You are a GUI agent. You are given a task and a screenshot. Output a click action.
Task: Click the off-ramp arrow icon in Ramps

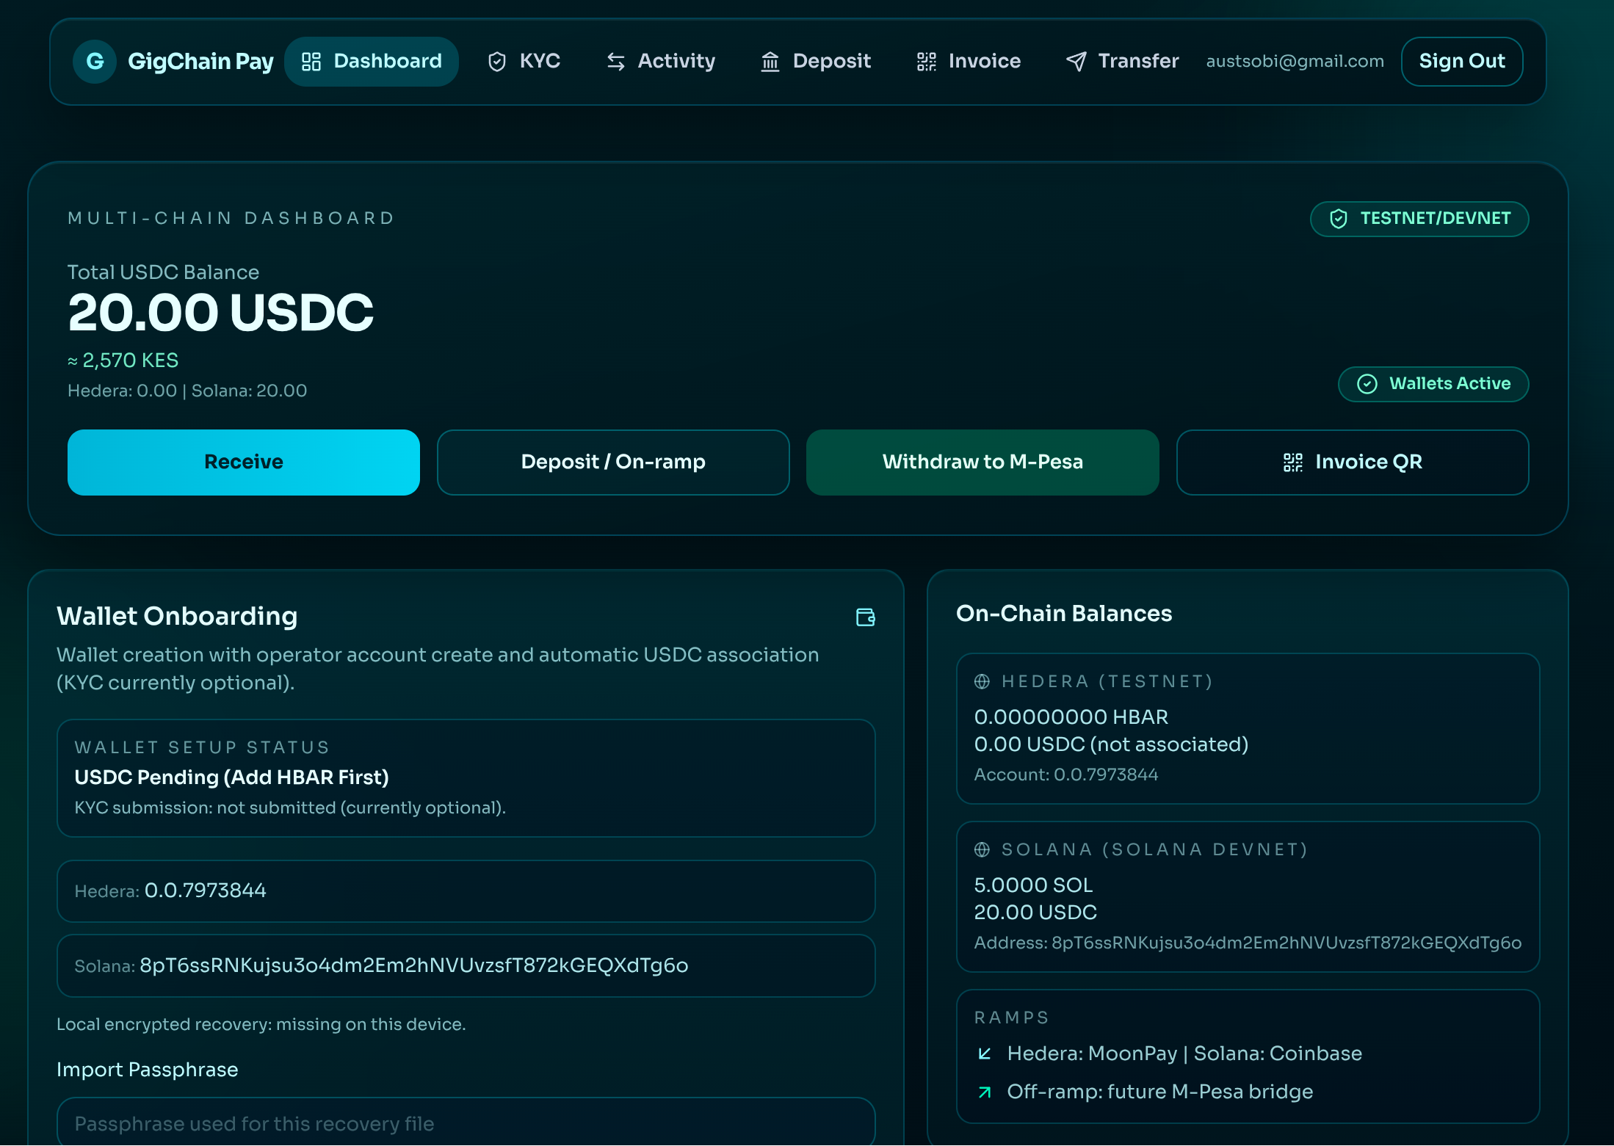coord(985,1092)
